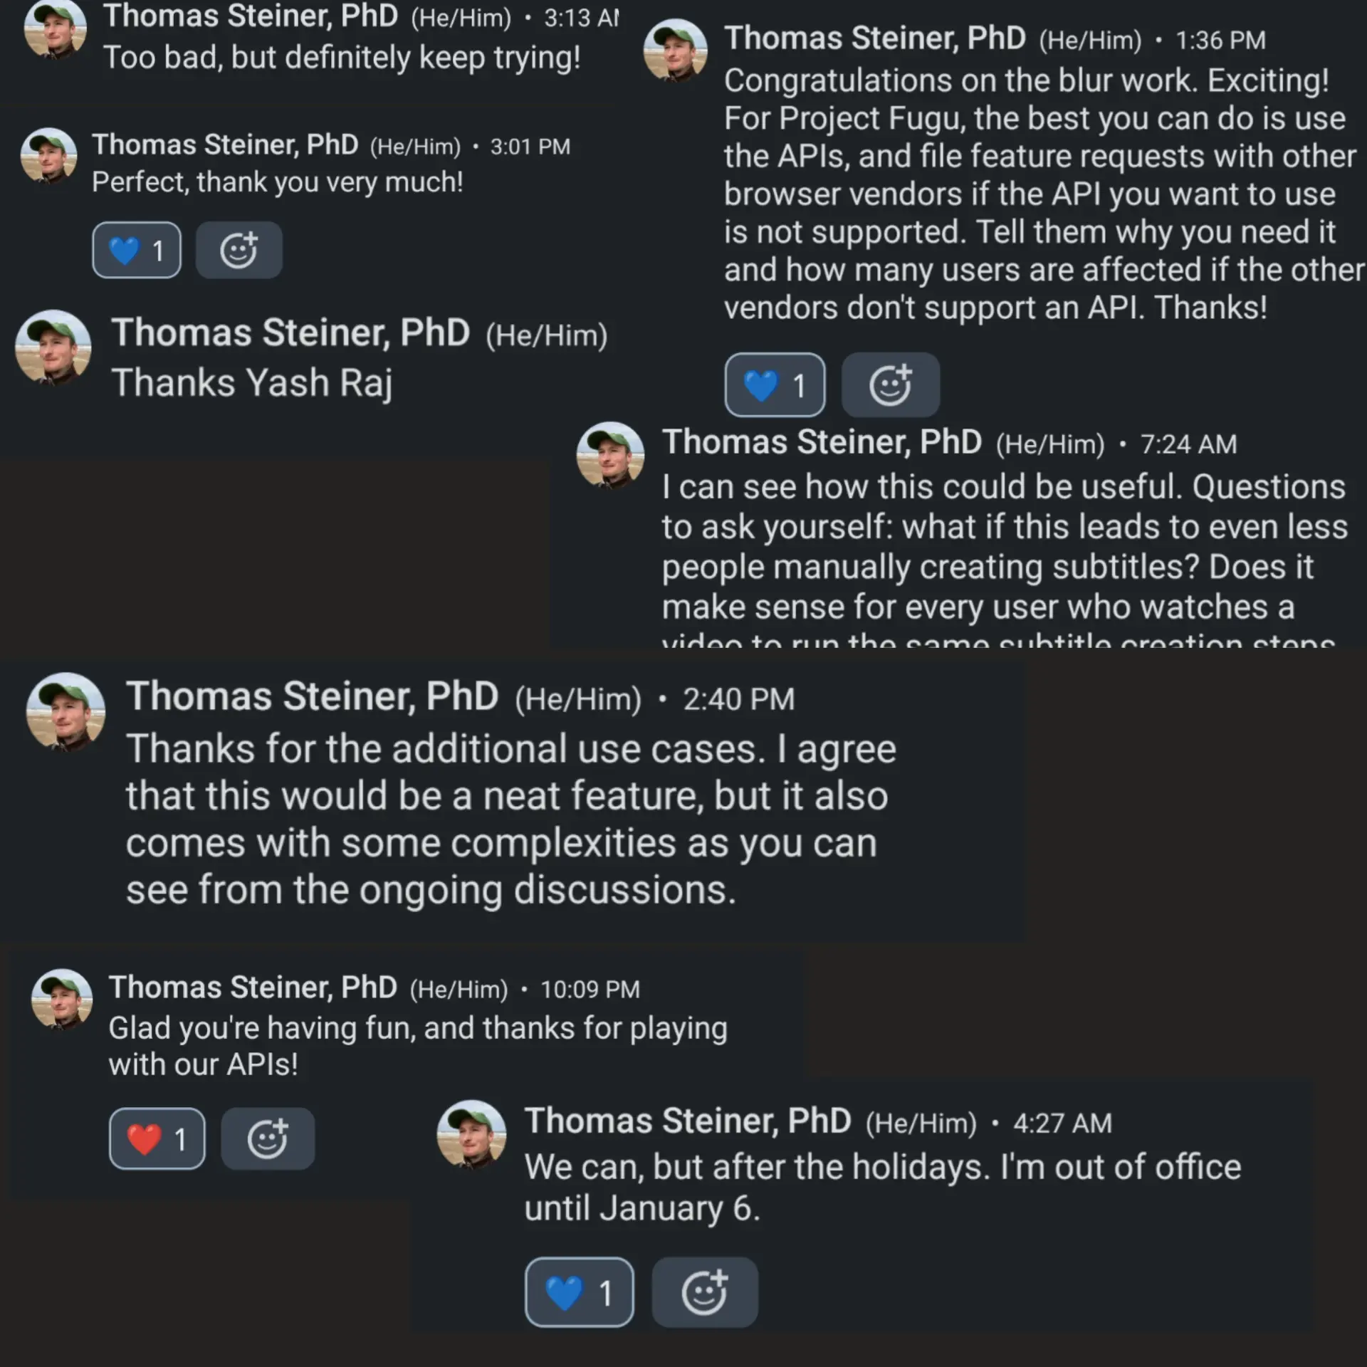Open avatar beside 'Too bad' 3:13 comment

pyautogui.click(x=55, y=30)
